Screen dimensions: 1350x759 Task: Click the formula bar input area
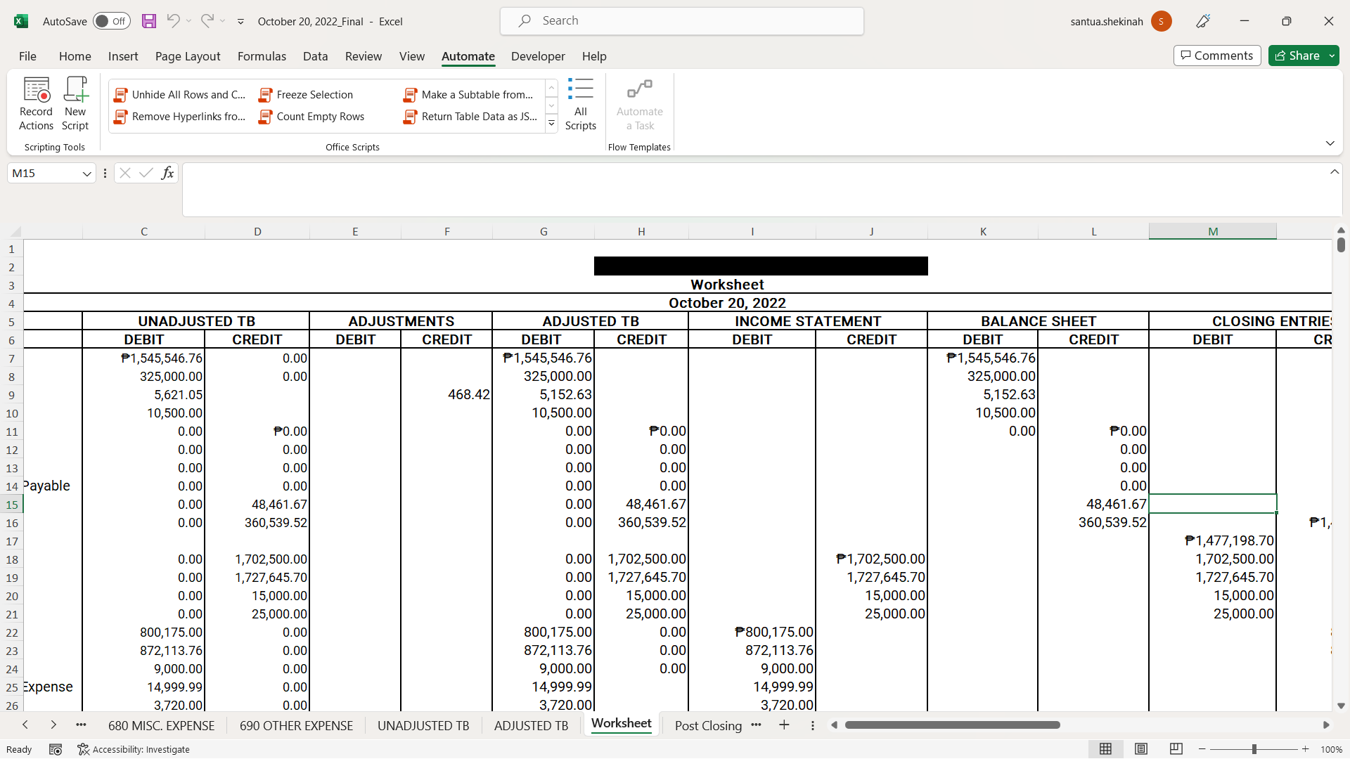756,190
